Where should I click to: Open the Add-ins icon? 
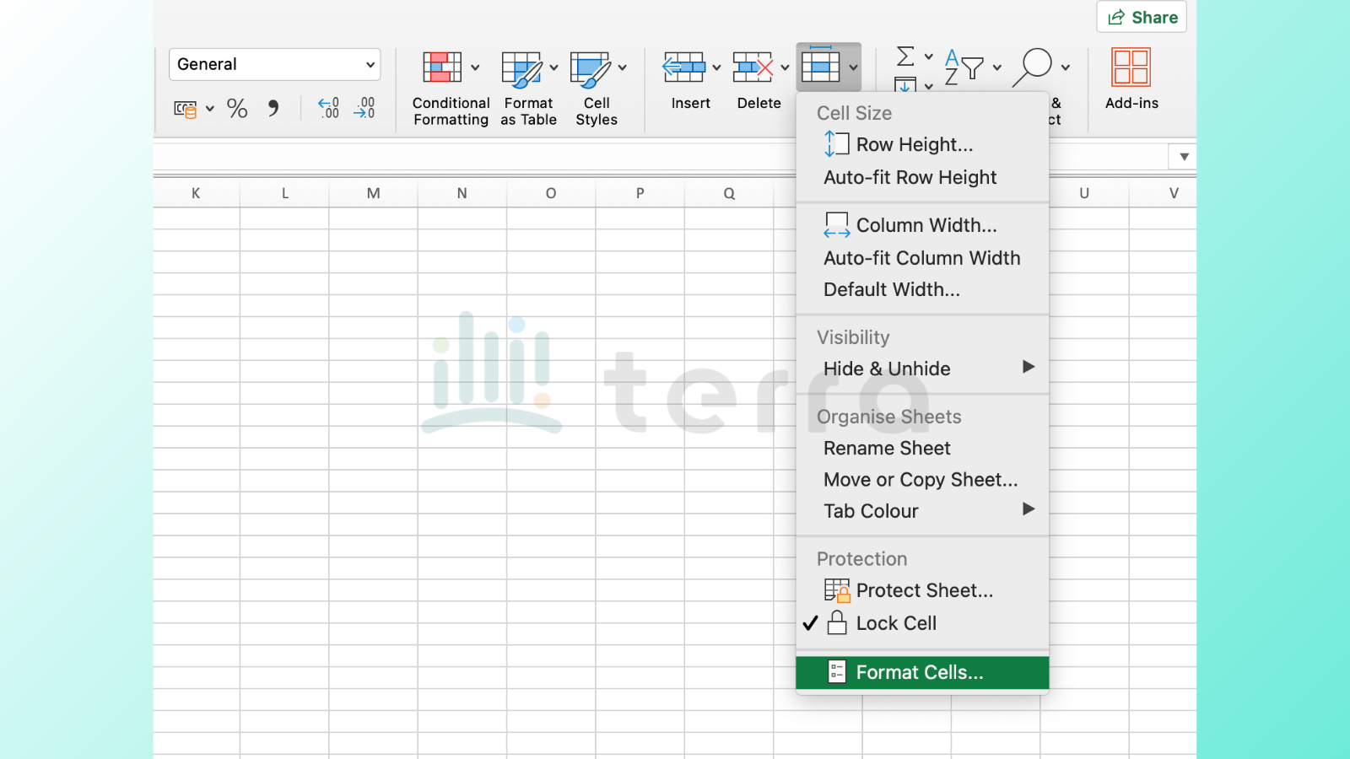click(1131, 67)
